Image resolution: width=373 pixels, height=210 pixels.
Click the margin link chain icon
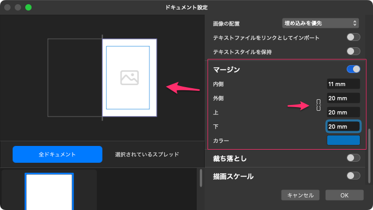click(x=318, y=105)
